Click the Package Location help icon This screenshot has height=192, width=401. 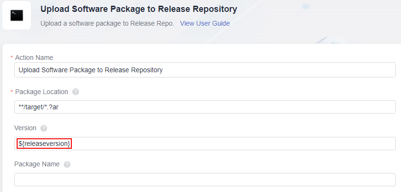(76, 92)
